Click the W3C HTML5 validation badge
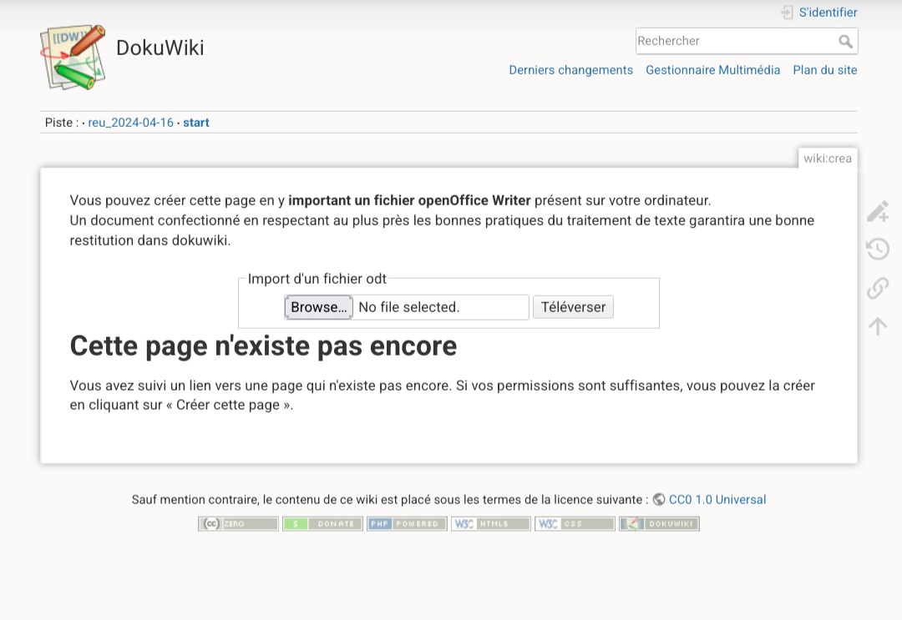The width and height of the screenshot is (902, 620). coord(490,524)
